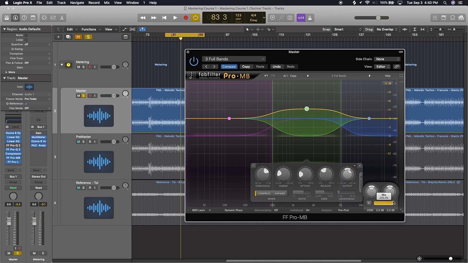The image size is (468, 263).
Task: Open the Snap Smart dropdown
Action: pyautogui.click(x=347, y=29)
